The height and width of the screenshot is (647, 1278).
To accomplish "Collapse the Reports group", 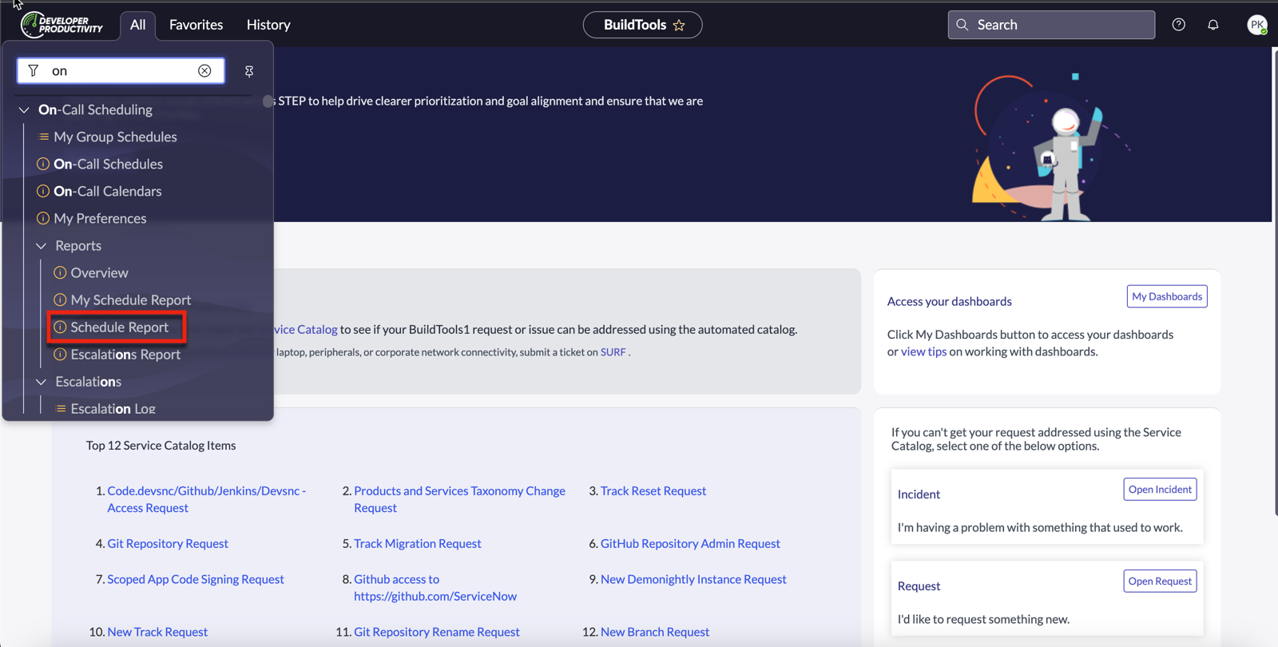I will pyautogui.click(x=41, y=245).
